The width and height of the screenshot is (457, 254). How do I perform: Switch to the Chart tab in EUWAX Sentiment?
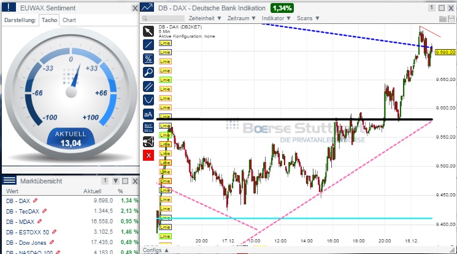pyautogui.click(x=69, y=20)
